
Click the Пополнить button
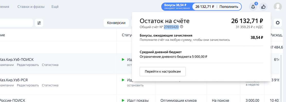click(229, 7)
